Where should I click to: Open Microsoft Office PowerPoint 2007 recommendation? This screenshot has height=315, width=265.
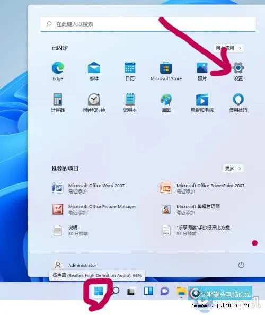pos(202,188)
